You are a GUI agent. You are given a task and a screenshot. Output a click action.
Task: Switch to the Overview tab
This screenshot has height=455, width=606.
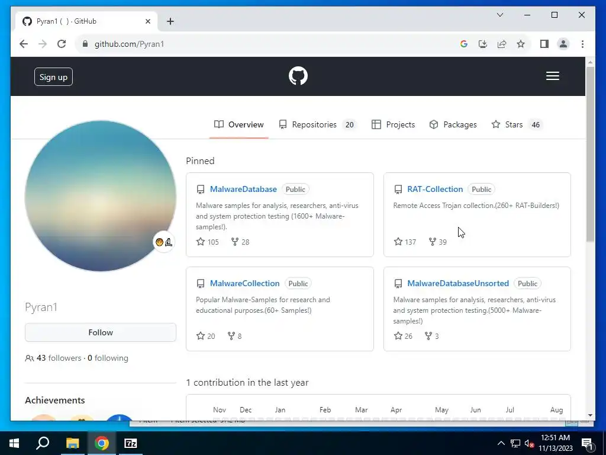tap(239, 124)
